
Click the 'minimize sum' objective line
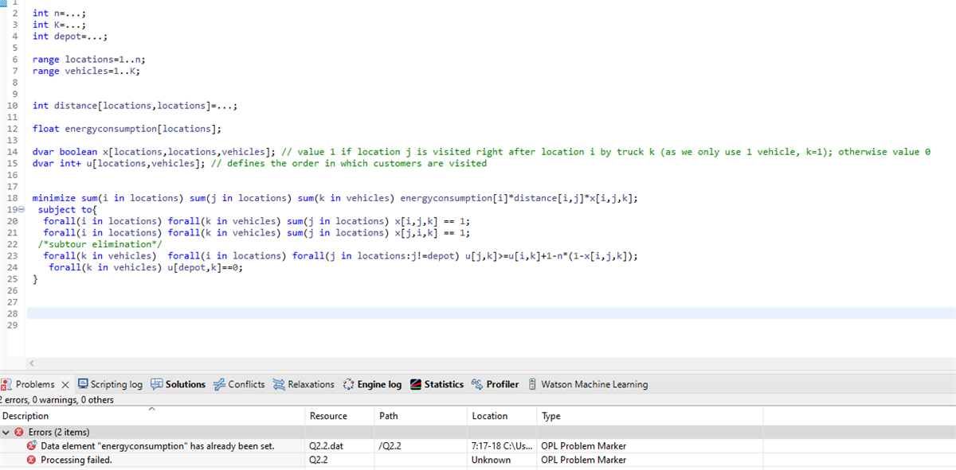pyautogui.click(x=335, y=198)
